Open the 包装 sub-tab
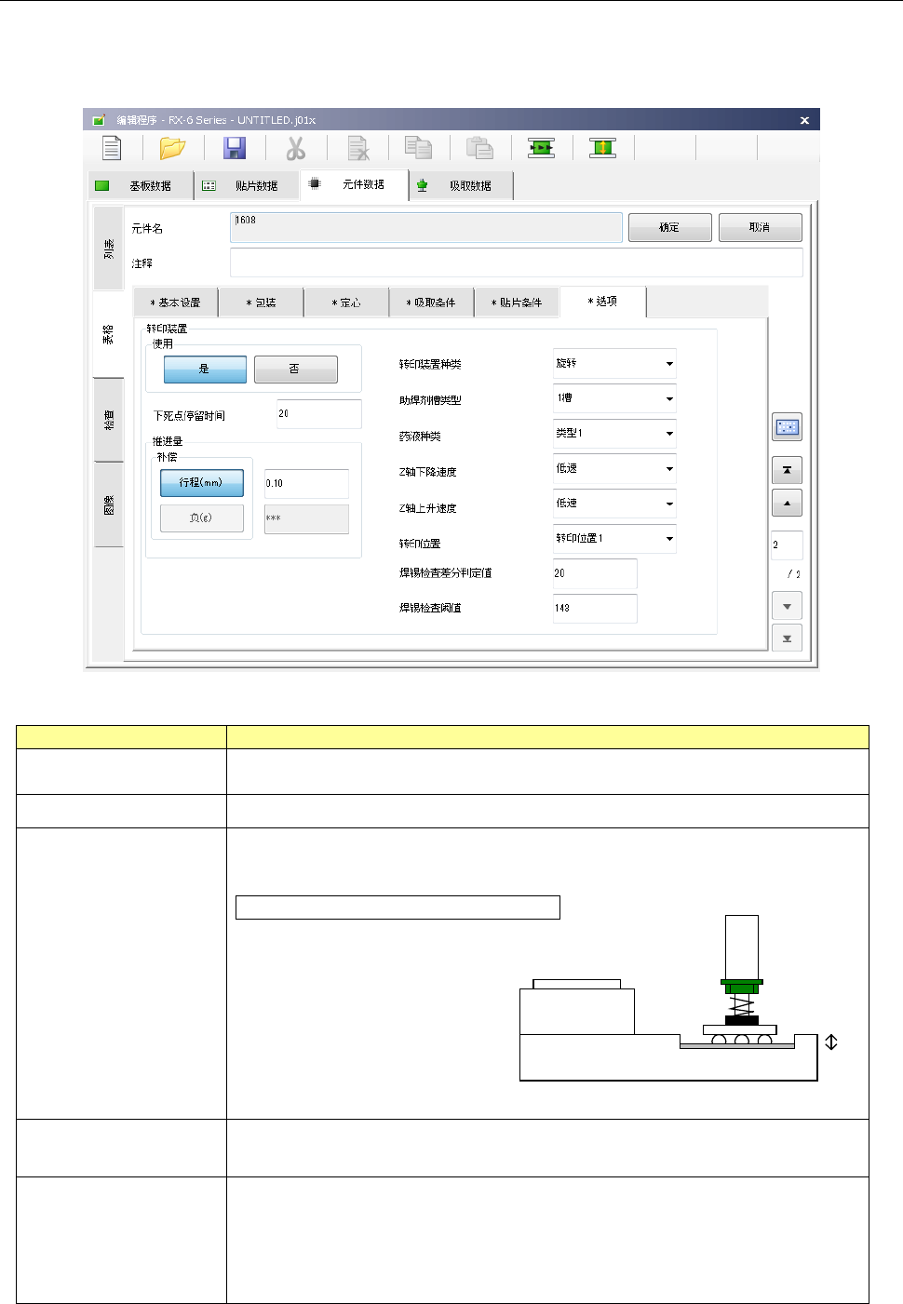This screenshot has height=1304, width=903. click(262, 302)
